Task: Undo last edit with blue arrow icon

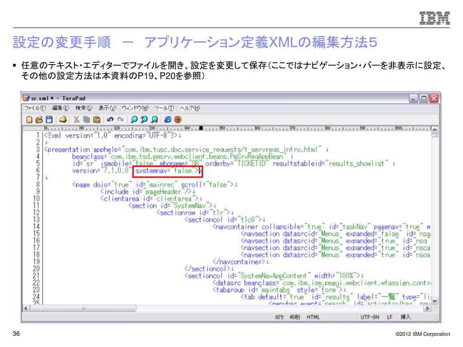Action: click(x=110, y=119)
